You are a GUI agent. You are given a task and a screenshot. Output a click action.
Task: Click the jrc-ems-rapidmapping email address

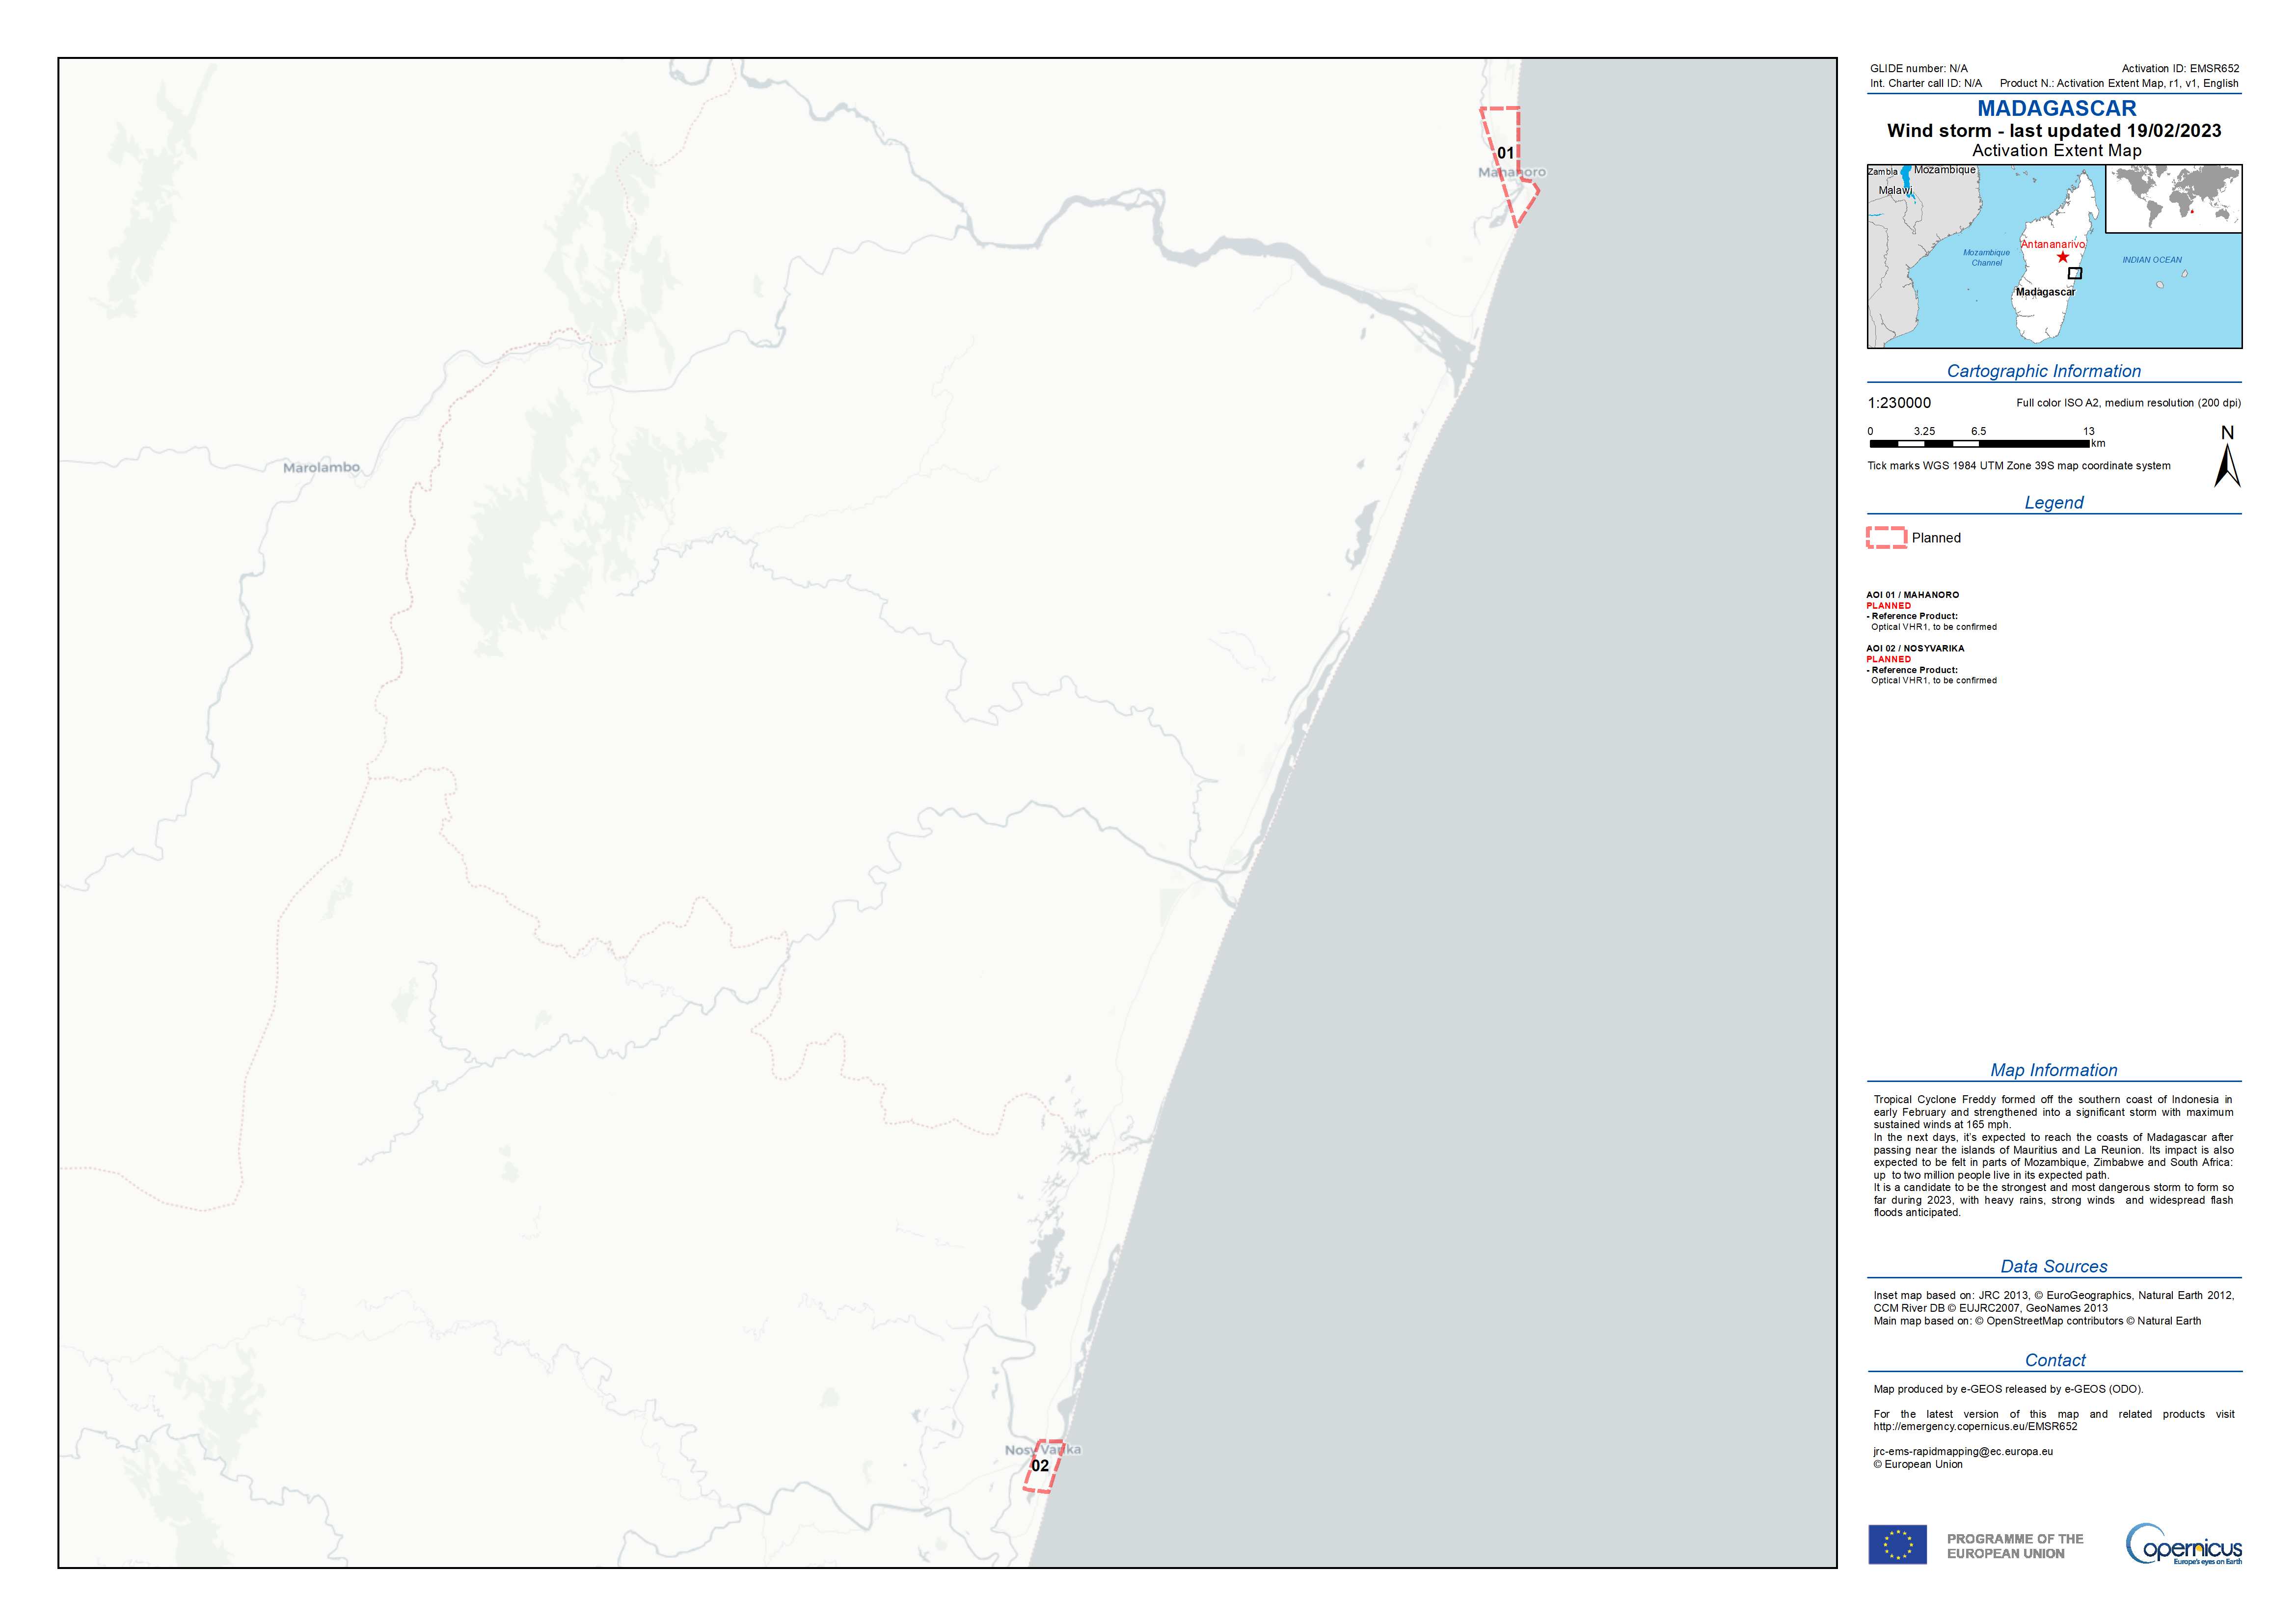1962,1451
